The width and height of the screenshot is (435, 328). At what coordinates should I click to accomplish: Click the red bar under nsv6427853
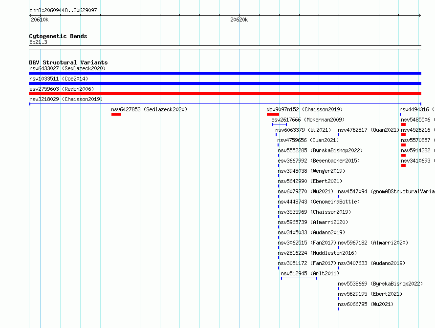click(116, 114)
